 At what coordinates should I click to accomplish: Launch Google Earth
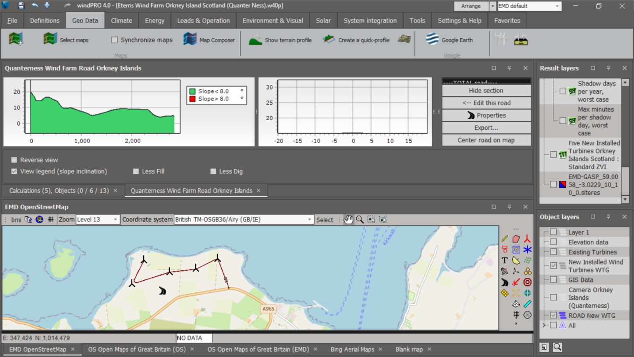pos(449,40)
